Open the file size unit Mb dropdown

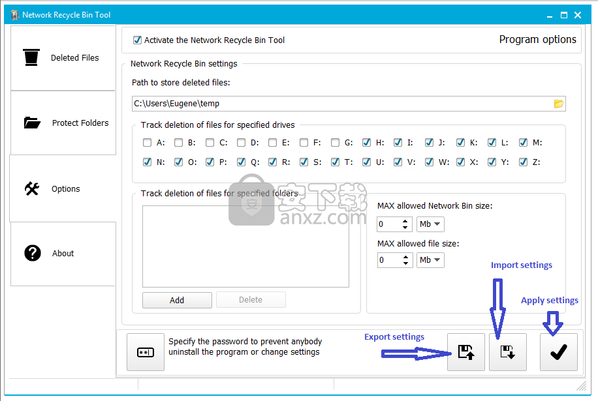click(430, 260)
